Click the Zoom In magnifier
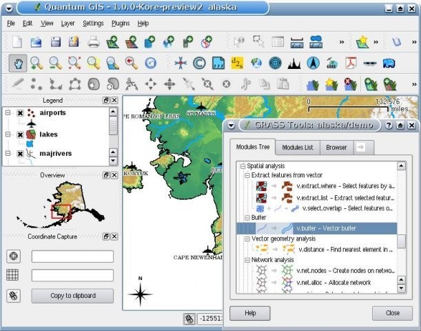This screenshot has height=331, width=421. point(37,63)
